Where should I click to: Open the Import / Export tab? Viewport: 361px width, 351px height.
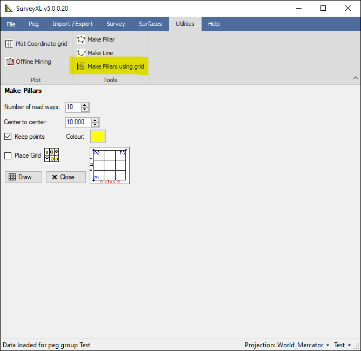tap(72, 24)
